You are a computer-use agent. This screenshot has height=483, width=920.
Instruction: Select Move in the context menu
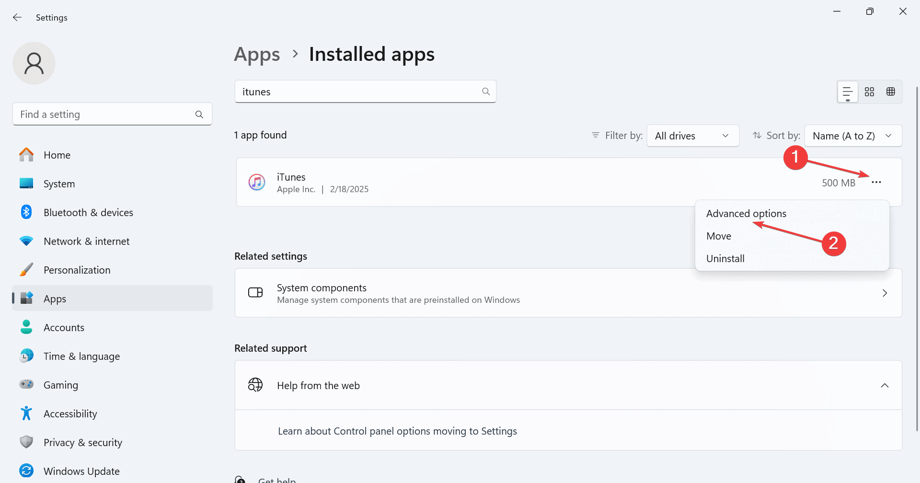pos(718,236)
